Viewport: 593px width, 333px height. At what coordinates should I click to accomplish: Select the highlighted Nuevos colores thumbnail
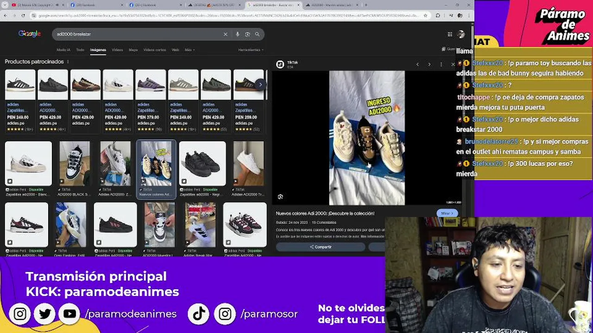coord(156,168)
